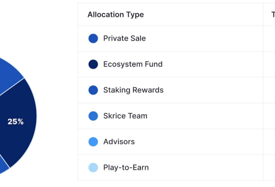Click the Play-to-Earn color dot
Viewport: 275px width, 187px height.
93,167
